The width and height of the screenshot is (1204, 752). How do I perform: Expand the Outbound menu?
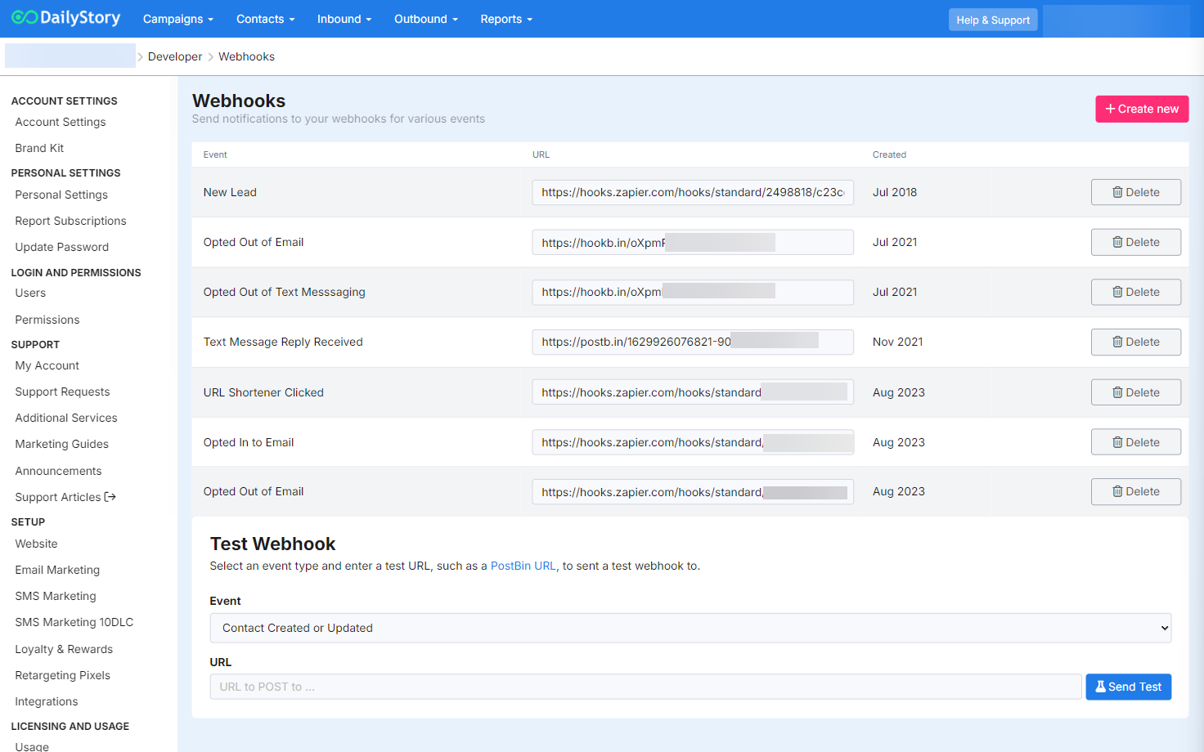(x=425, y=19)
